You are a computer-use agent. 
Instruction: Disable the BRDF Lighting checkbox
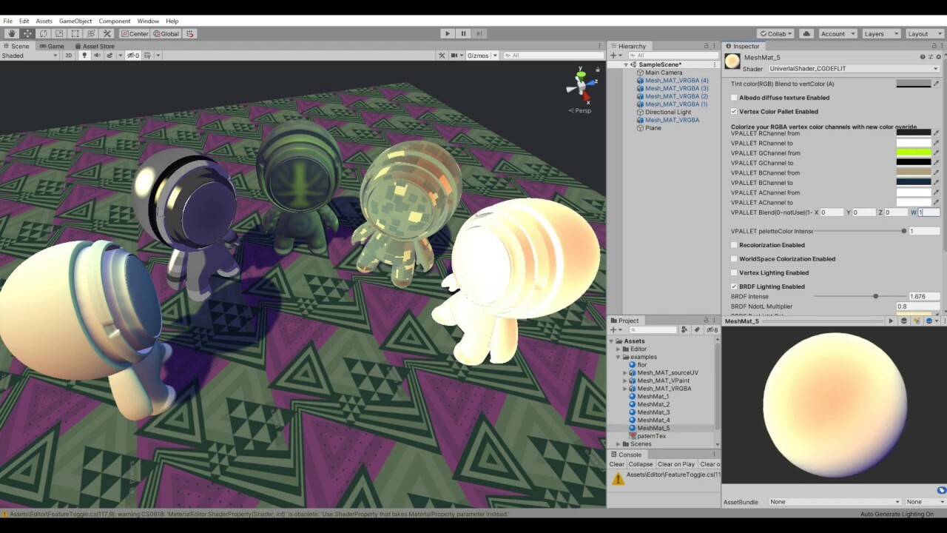[x=734, y=286]
